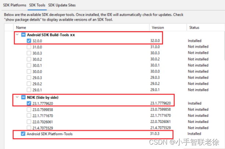The image size is (225, 149).
Task: Click the vertical scrollbar of the tools list
Action: click(224, 46)
